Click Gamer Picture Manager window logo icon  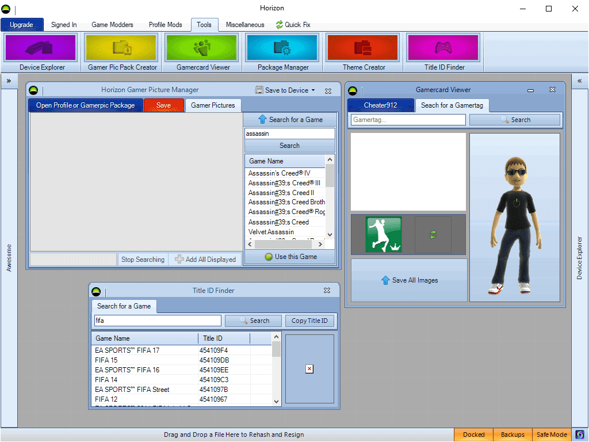[33, 90]
